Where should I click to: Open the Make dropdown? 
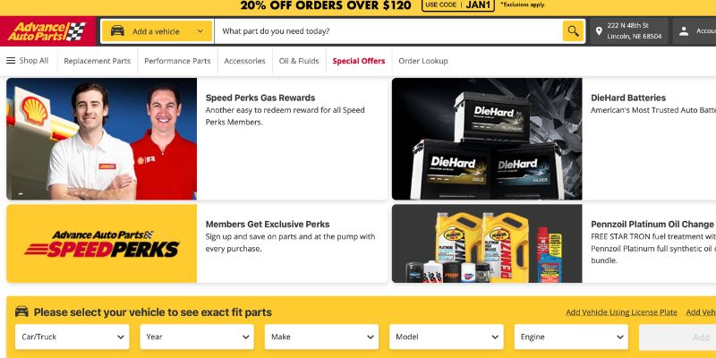click(321, 337)
